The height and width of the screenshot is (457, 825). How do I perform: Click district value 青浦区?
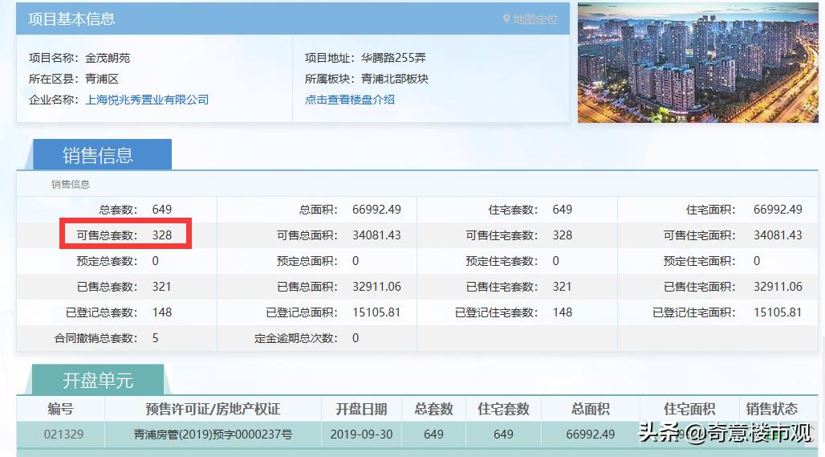point(102,79)
